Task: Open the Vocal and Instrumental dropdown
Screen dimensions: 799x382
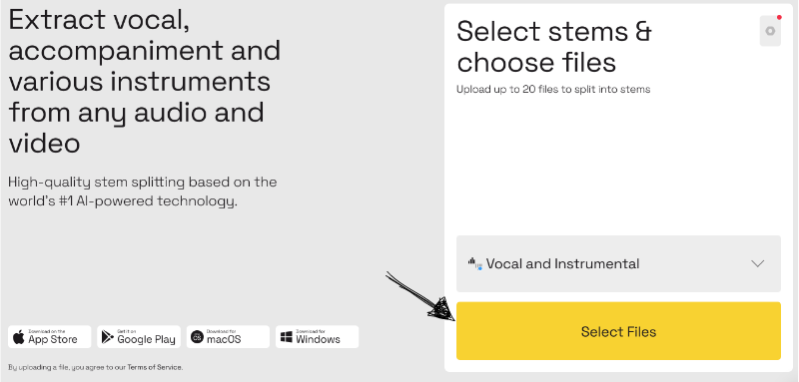Action: (x=618, y=263)
